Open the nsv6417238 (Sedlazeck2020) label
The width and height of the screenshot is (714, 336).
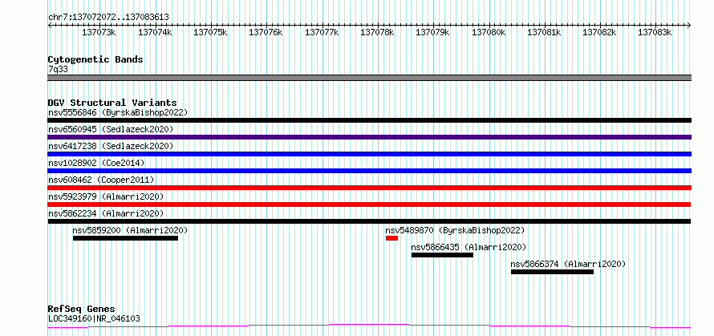[111, 146]
